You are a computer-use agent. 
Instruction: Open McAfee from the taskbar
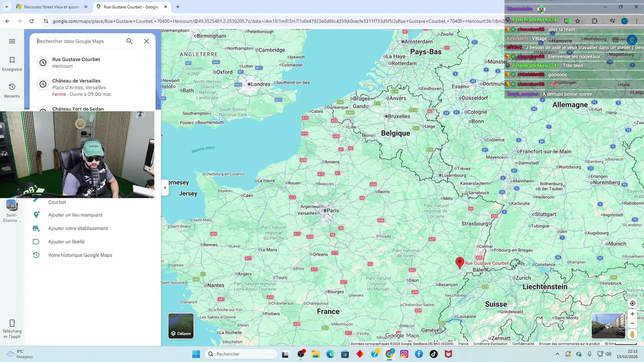coord(448,354)
